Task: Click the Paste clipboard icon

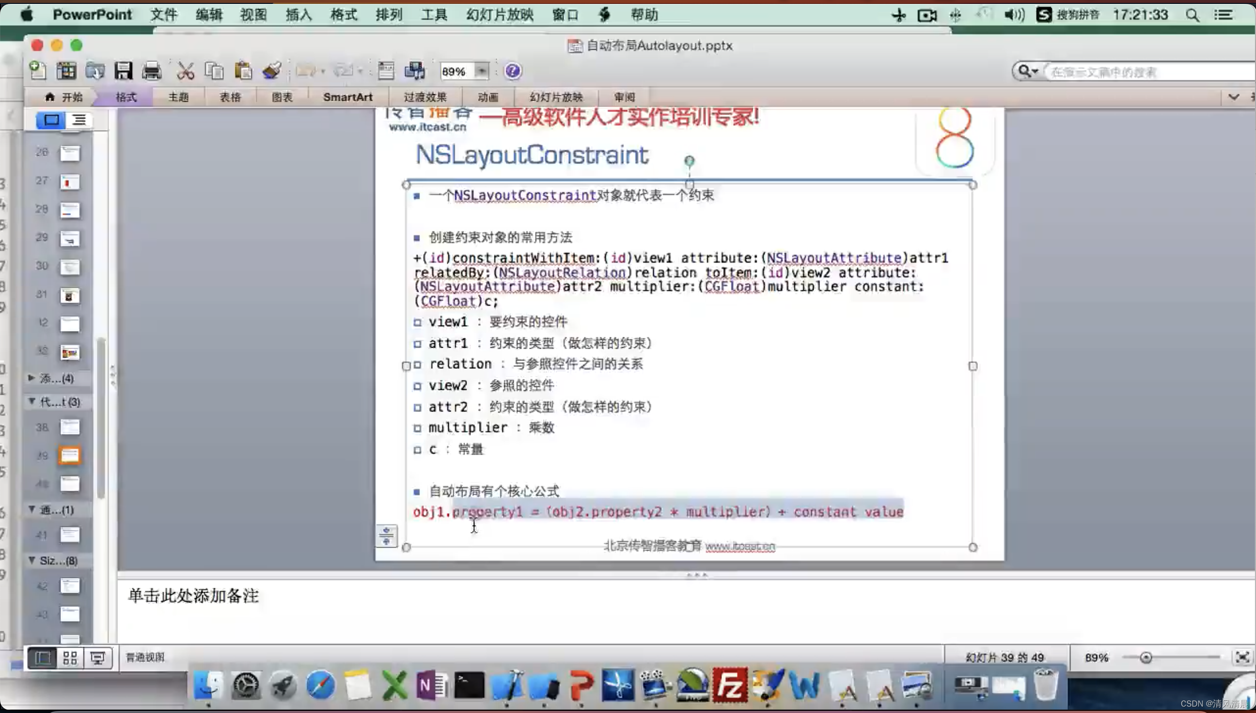Action: tap(243, 71)
